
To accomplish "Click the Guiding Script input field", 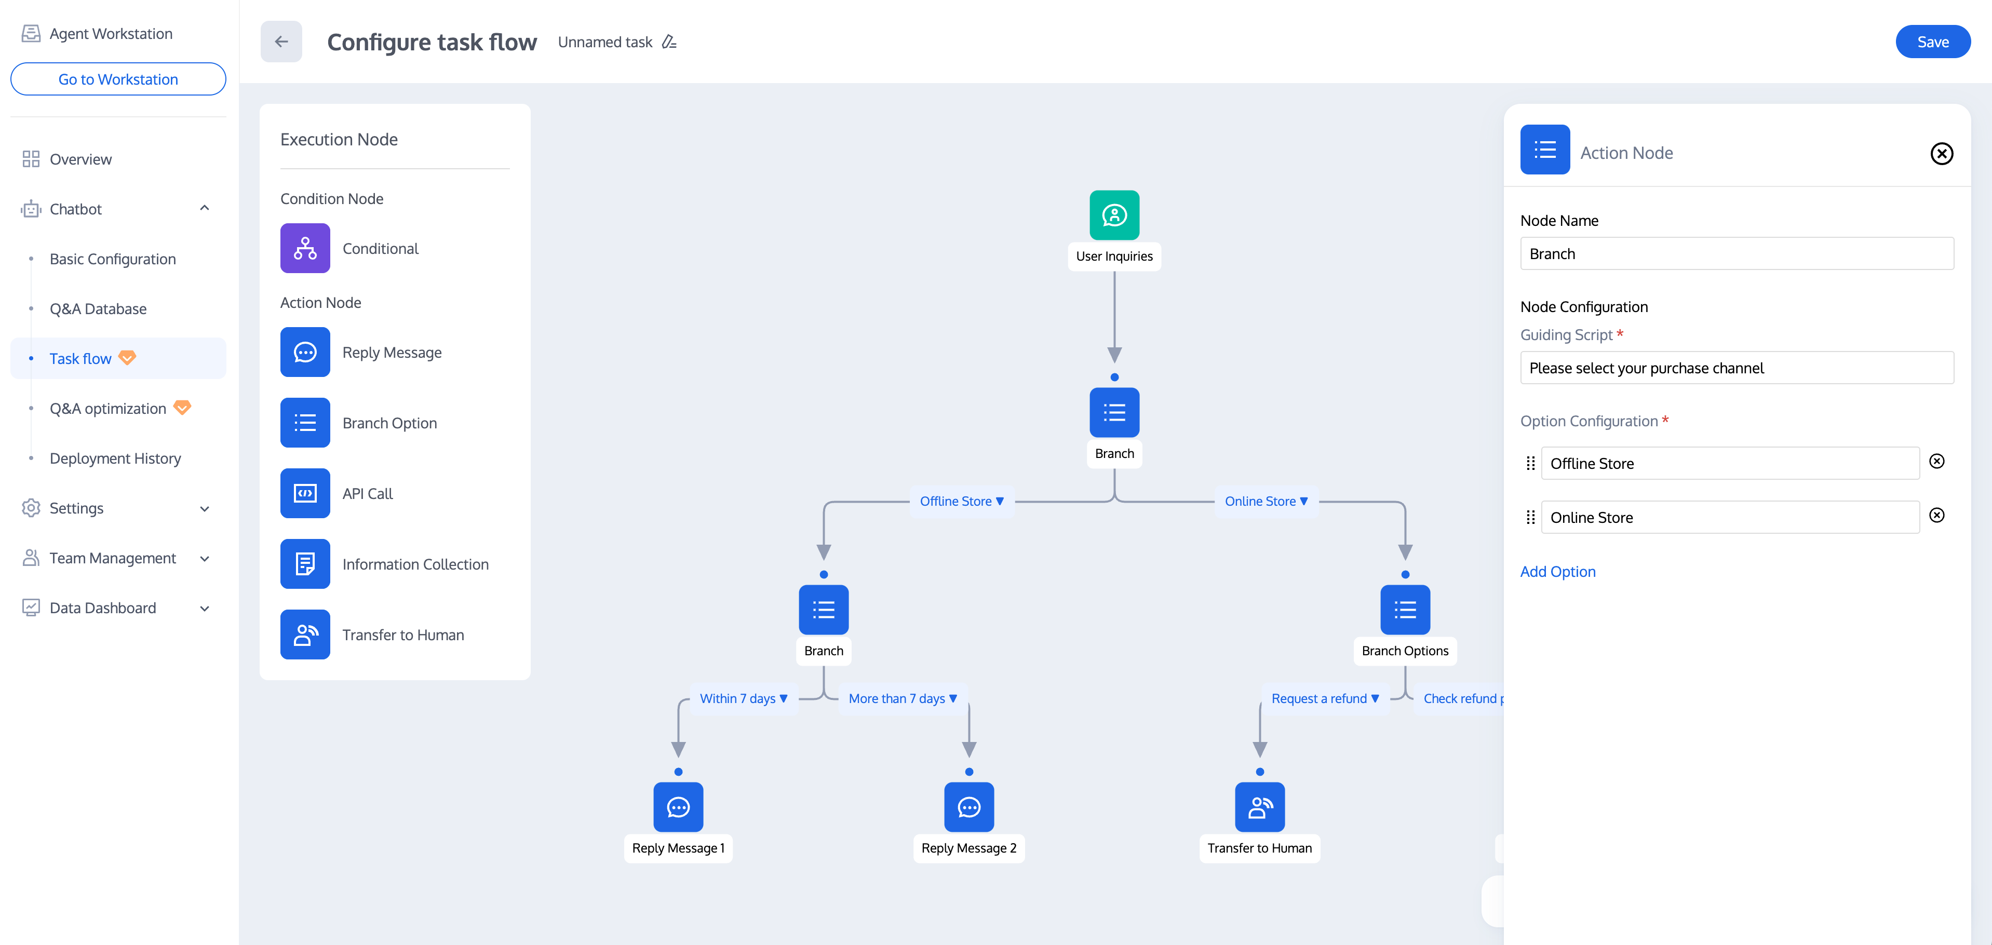I will point(1736,368).
